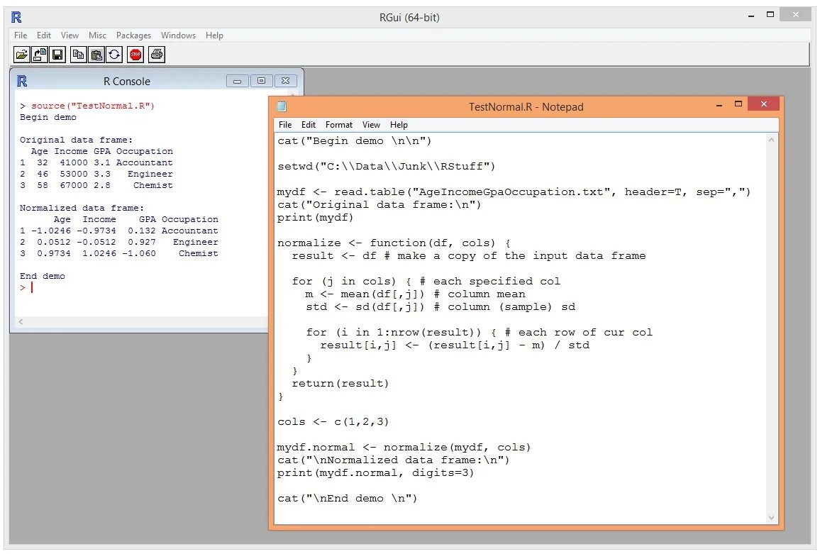Image resolution: width=820 pixels, height=554 pixels.
Task: Click the read.table line in Notepad
Action: [514, 192]
